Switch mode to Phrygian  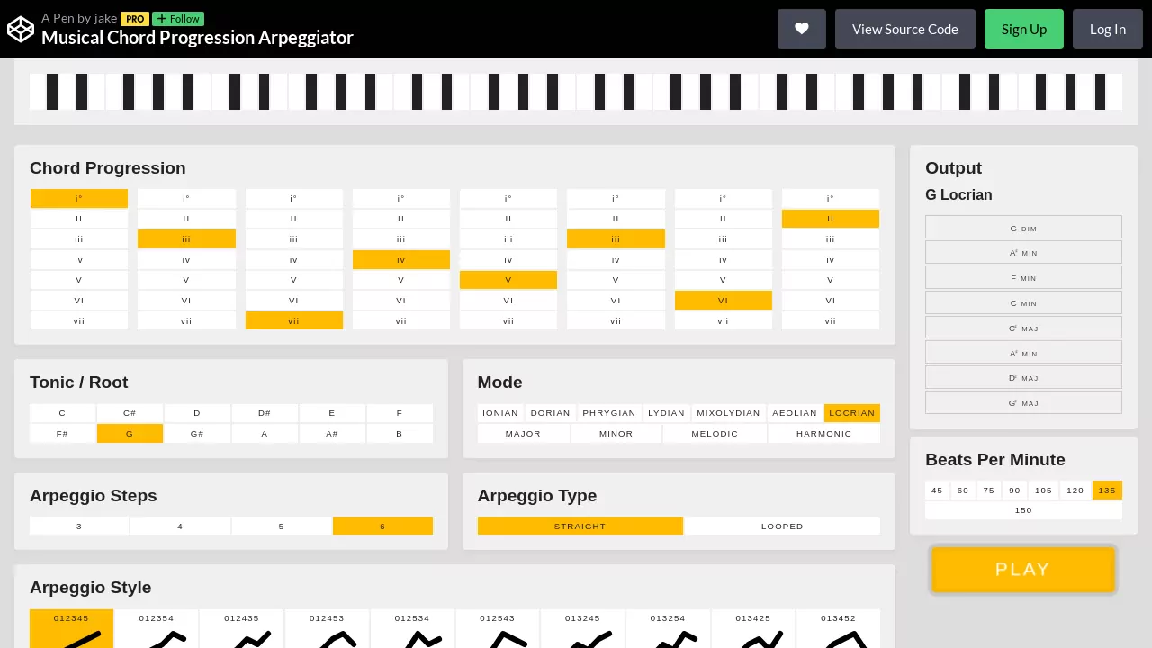[x=609, y=413]
